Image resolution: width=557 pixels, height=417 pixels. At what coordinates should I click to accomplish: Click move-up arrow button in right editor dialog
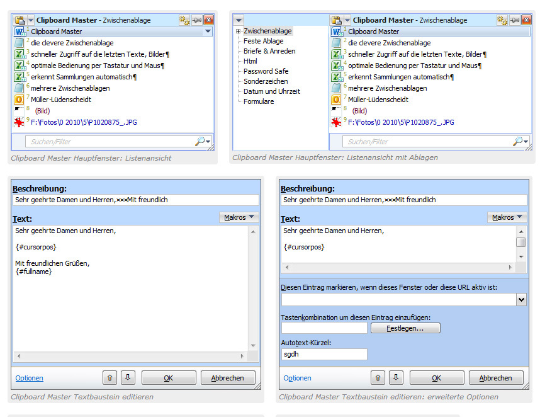378,377
